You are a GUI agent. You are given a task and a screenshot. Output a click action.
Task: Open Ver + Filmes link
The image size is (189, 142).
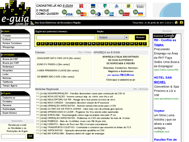85,52
